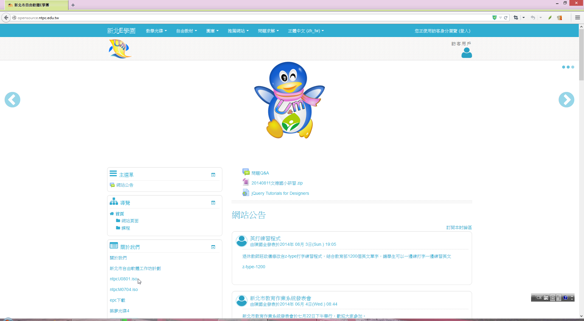The height and width of the screenshot is (321, 584).
Task: Click author avatar on 英打練習程式 post
Action: click(x=242, y=241)
